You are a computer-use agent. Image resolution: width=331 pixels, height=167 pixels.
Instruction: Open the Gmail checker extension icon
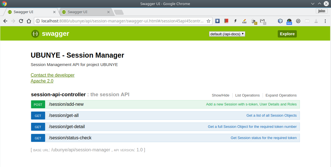[263, 21]
